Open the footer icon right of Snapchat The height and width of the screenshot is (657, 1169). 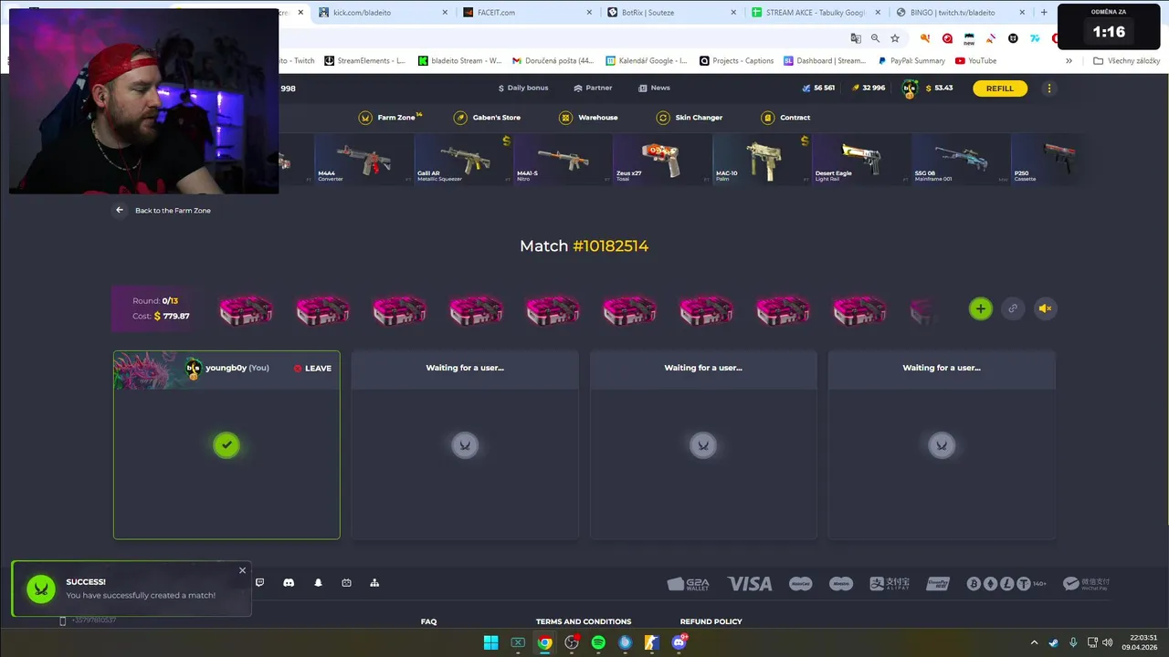click(x=346, y=582)
